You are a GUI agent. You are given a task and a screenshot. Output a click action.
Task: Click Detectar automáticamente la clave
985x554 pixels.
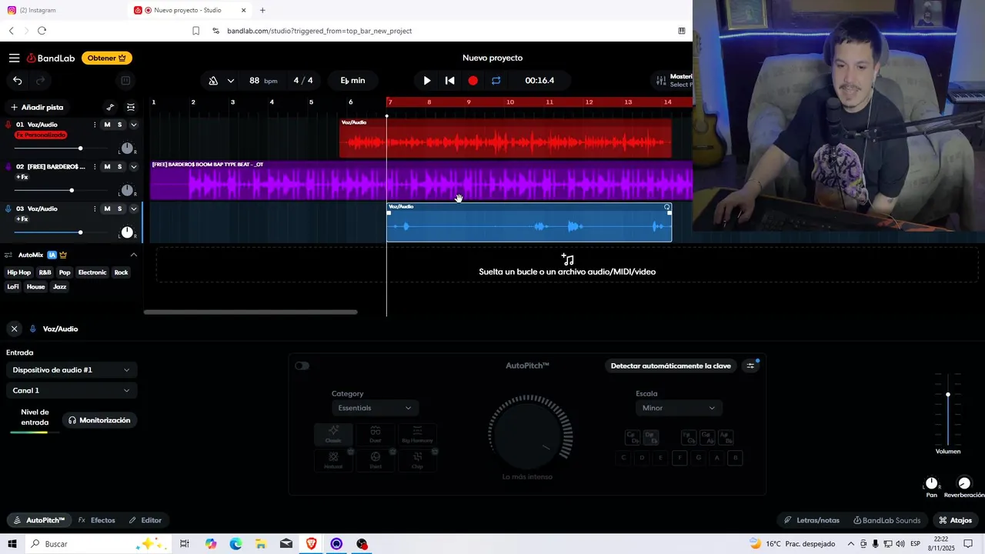[670, 366]
